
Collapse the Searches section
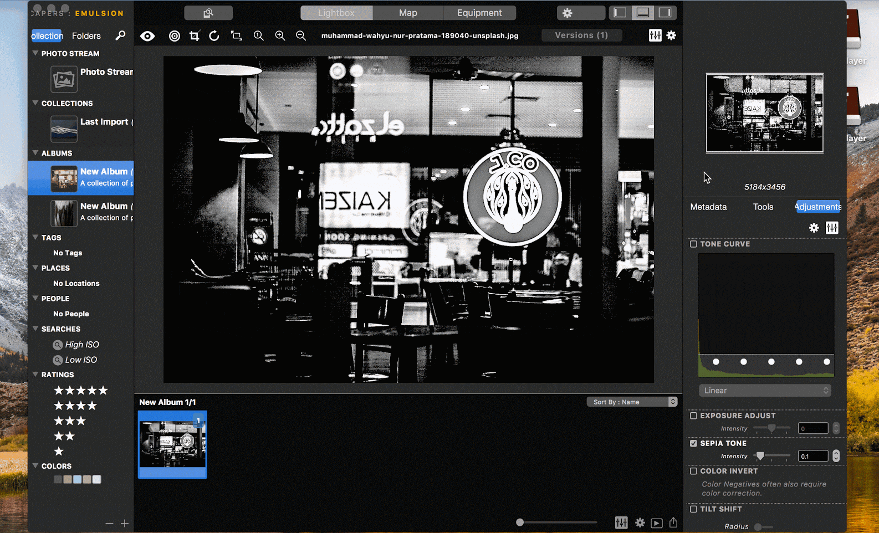coord(35,329)
